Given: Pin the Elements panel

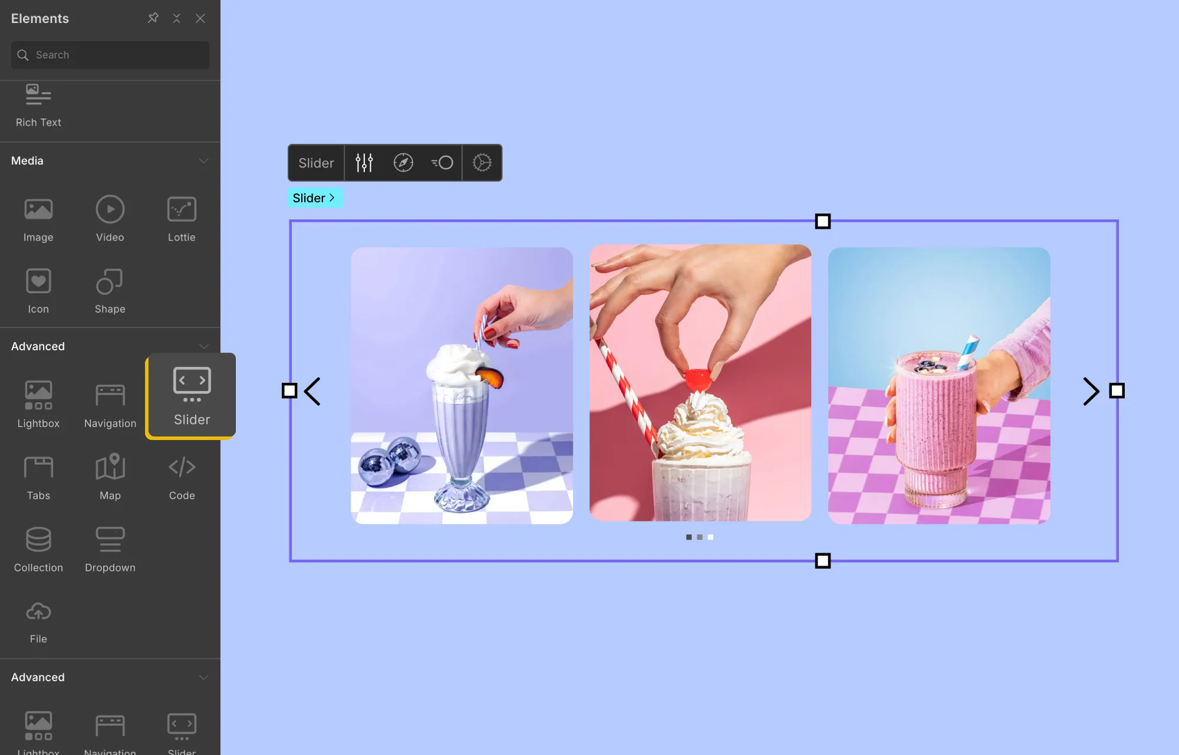Looking at the screenshot, I should (153, 18).
